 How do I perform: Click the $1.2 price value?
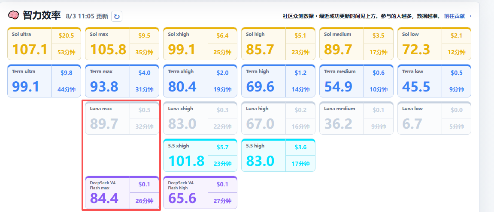click(300, 73)
